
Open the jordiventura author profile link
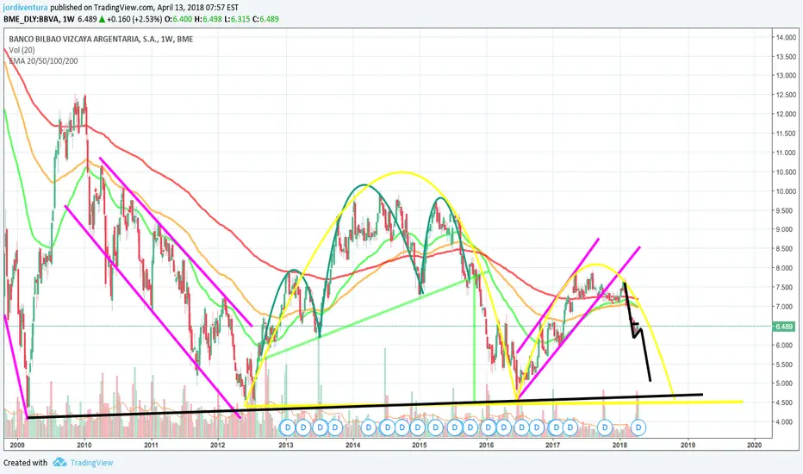pyautogui.click(x=26, y=8)
